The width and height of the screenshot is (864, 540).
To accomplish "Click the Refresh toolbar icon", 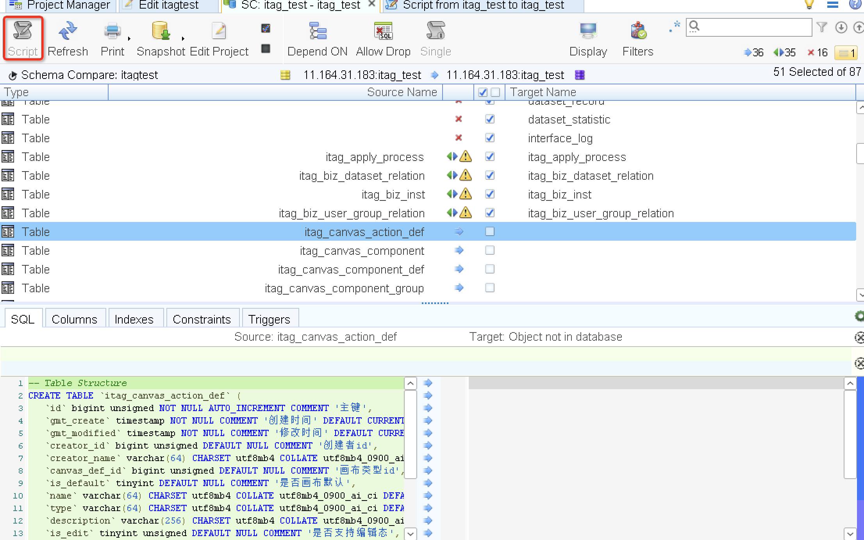I will [x=68, y=31].
